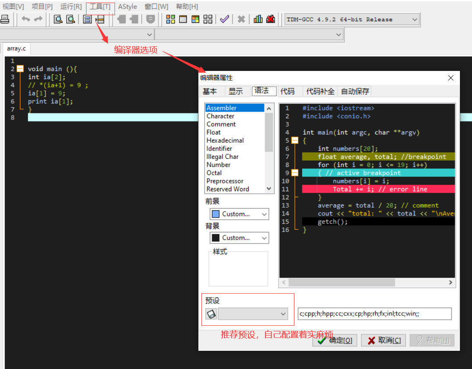Select the find-in-files magnifier icon

click(x=70, y=19)
